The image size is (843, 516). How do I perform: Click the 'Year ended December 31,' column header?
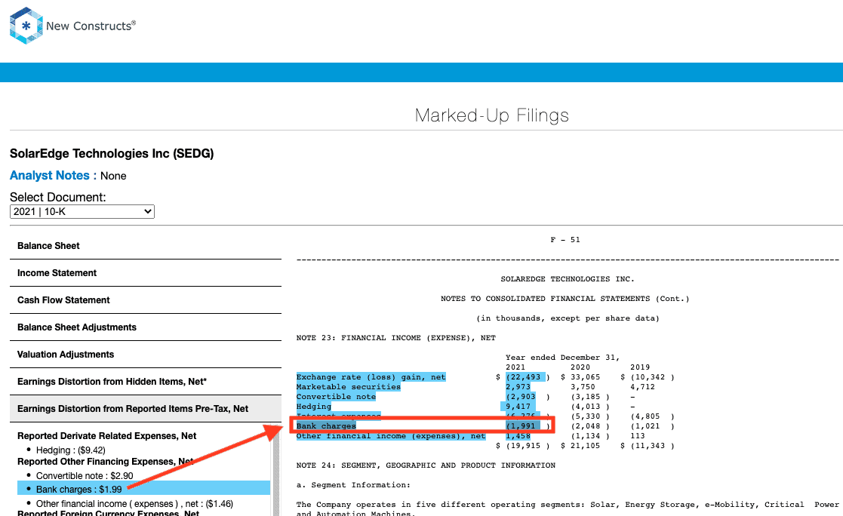pyautogui.click(x=562, y=358)
